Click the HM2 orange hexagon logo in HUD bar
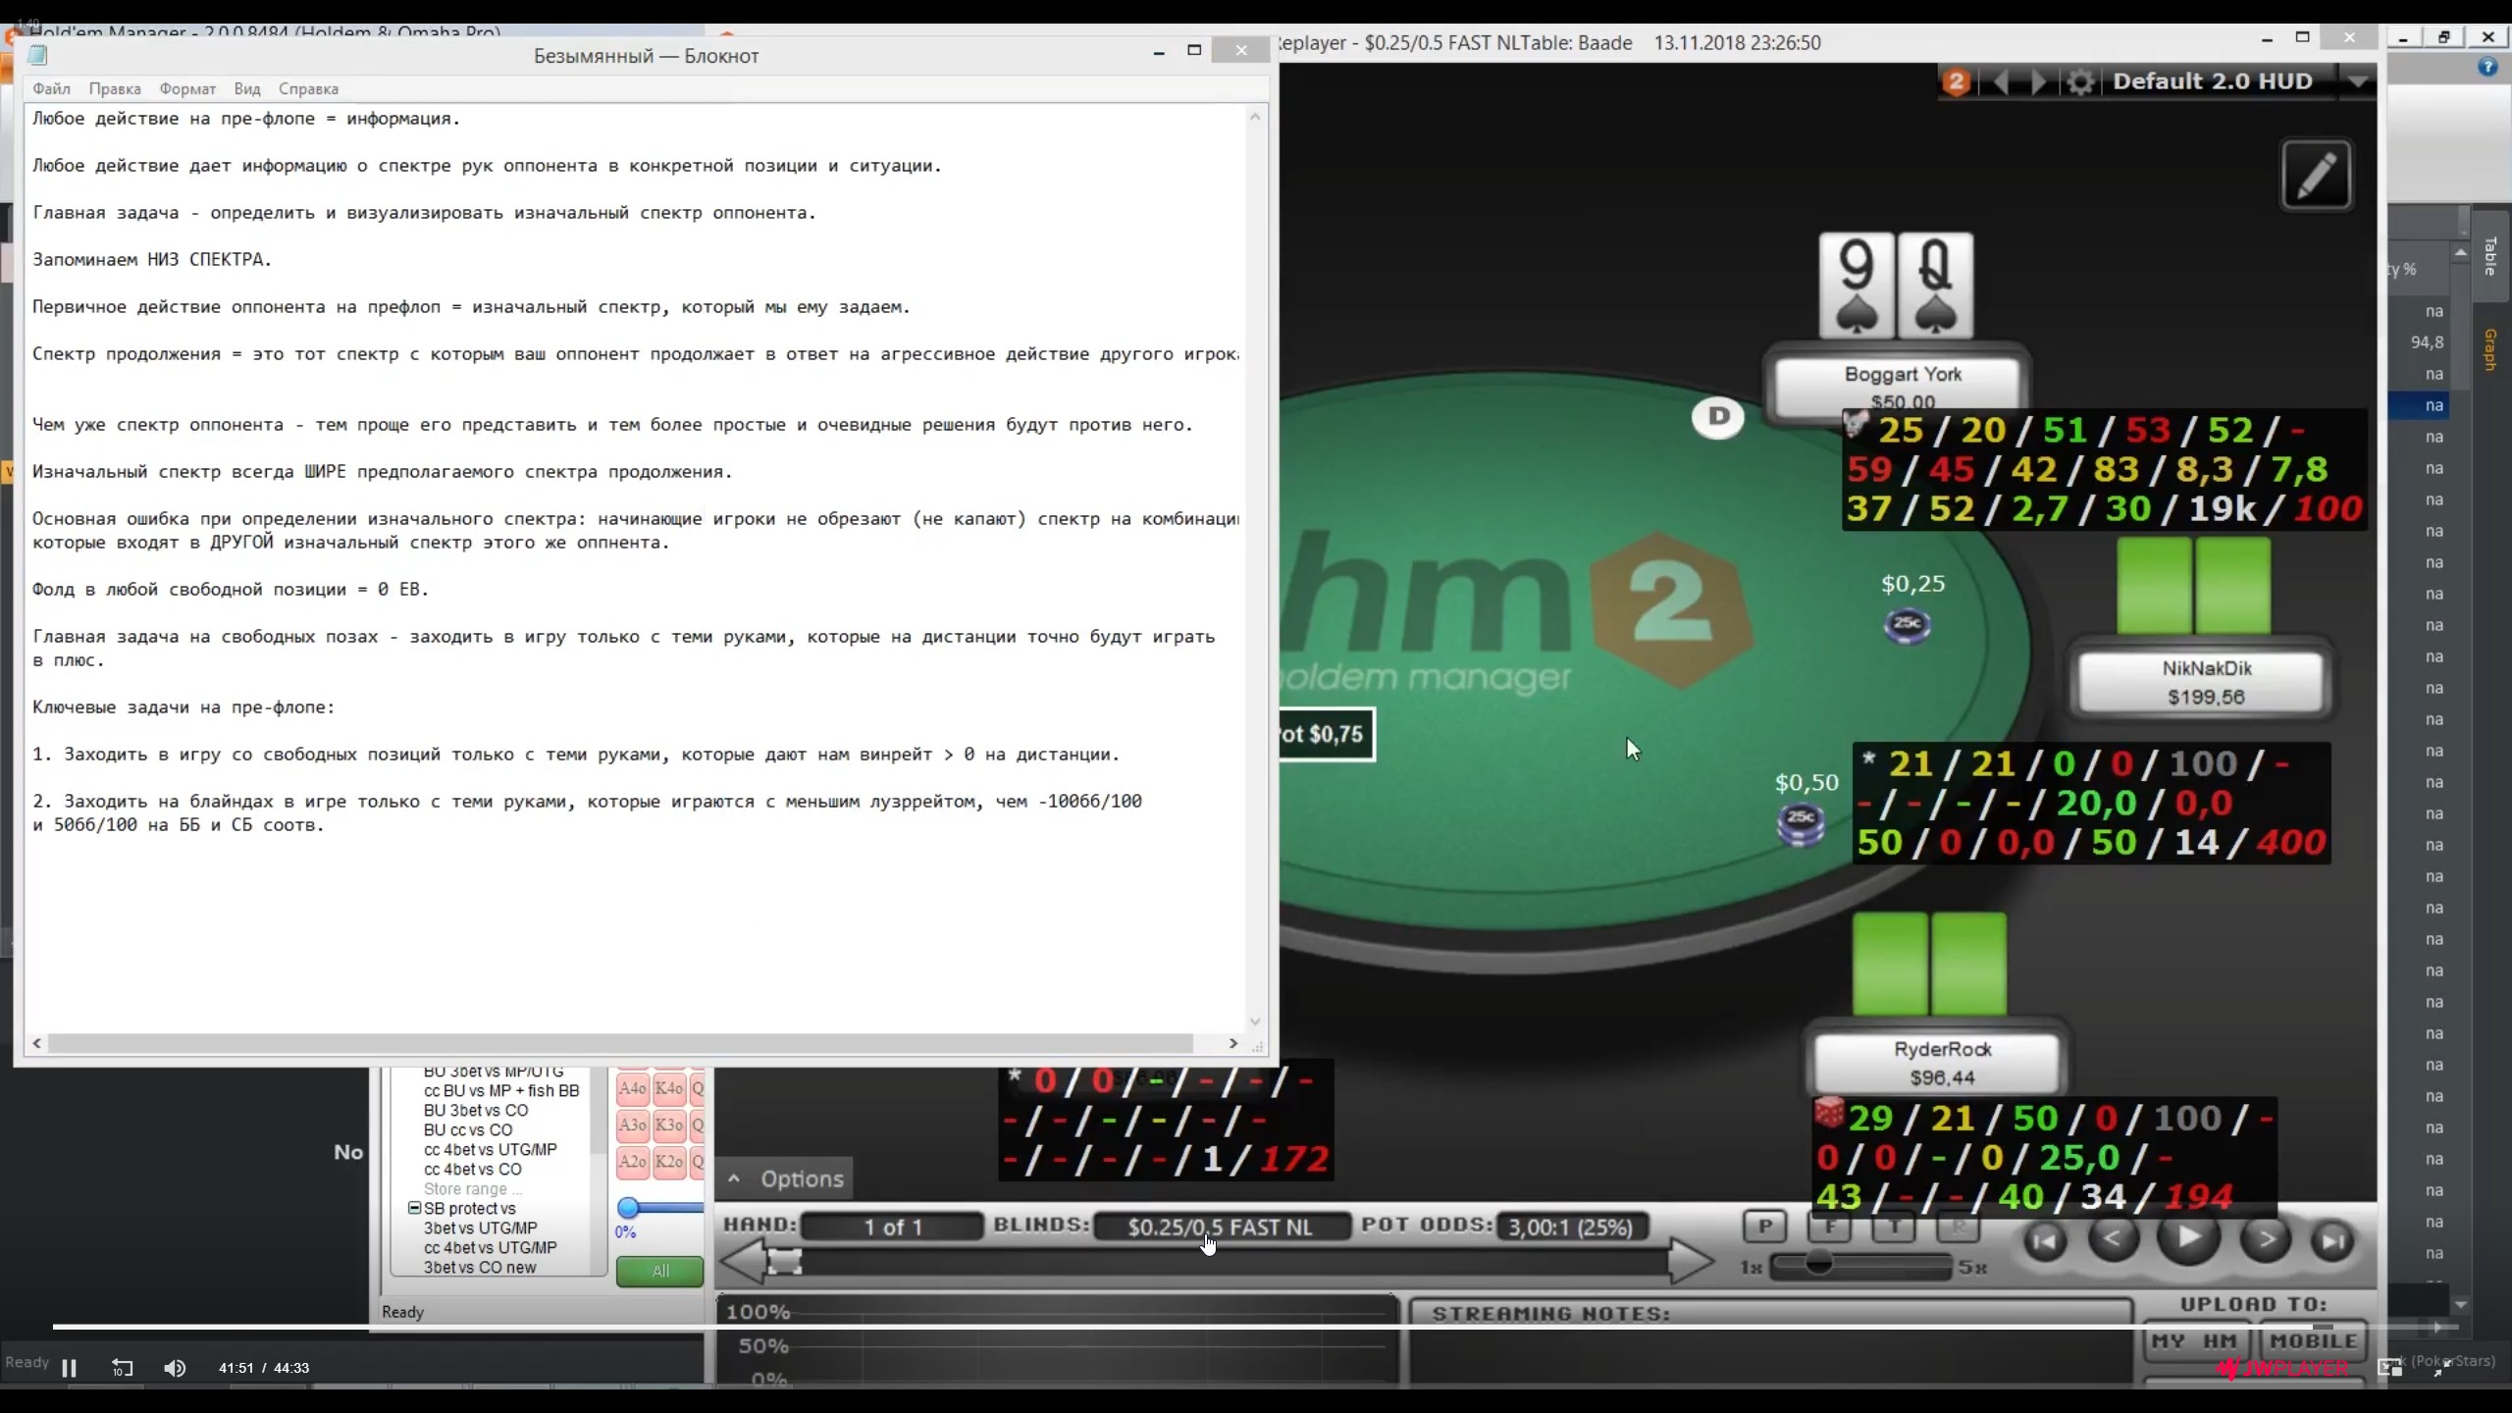 (x=1956, y=81)
